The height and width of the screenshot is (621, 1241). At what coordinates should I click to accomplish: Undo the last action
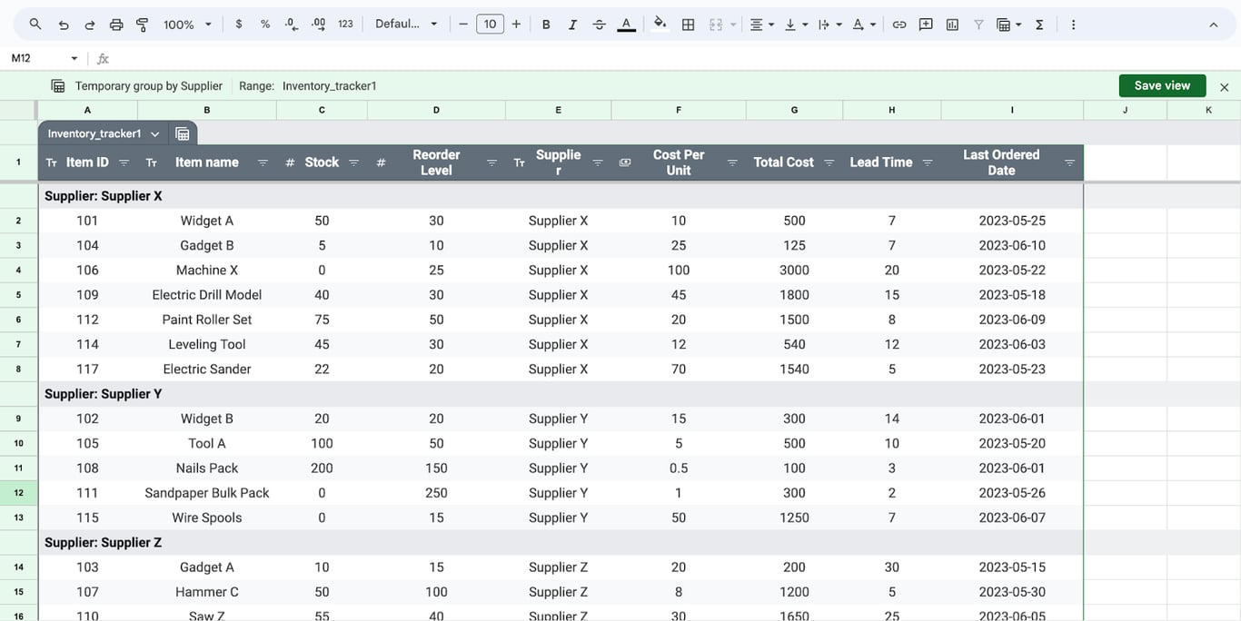point(63,25)
